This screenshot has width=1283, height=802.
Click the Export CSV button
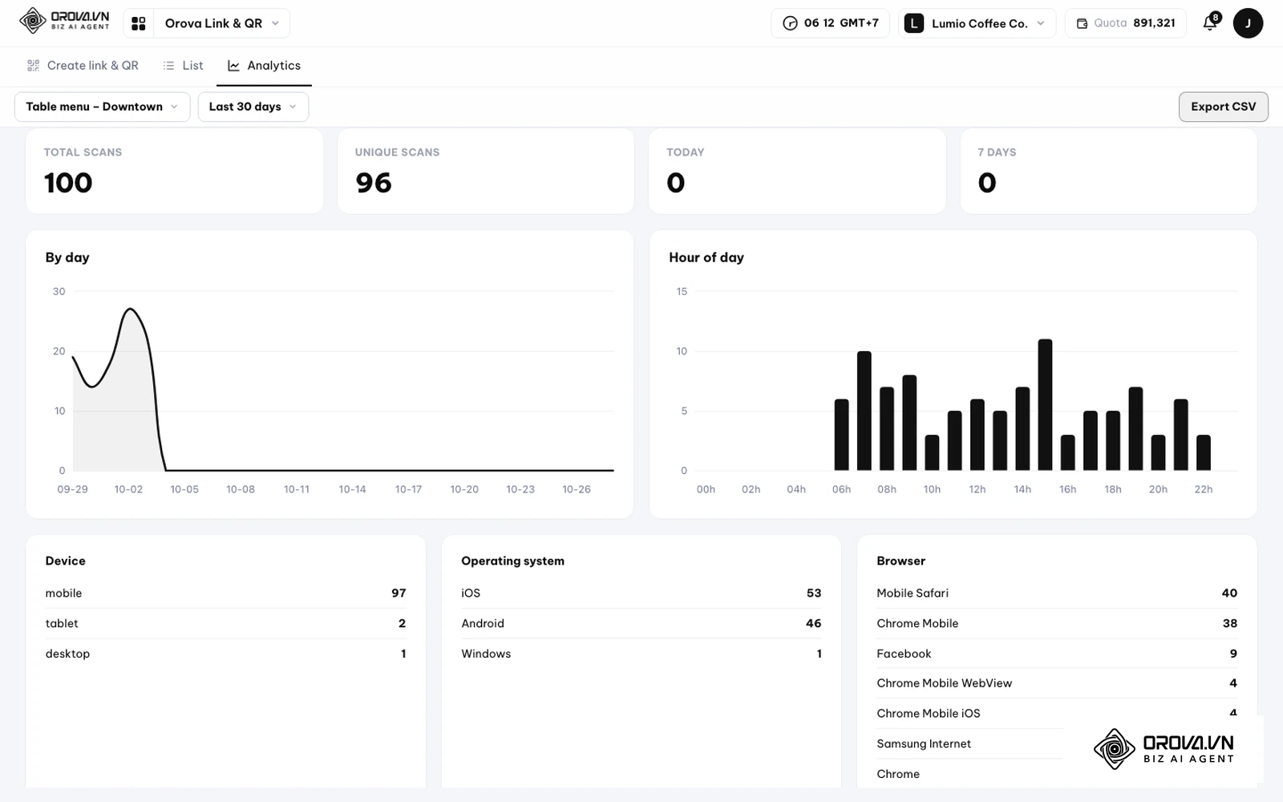(x=1223, y=107)
